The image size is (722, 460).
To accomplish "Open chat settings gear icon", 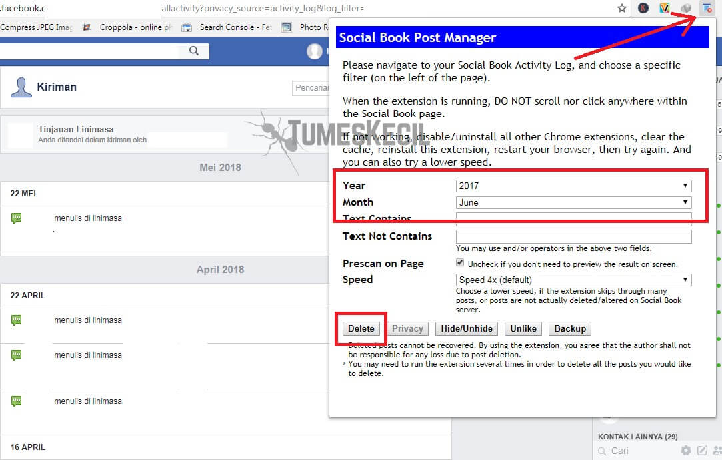I will click(x=685, y=451).
